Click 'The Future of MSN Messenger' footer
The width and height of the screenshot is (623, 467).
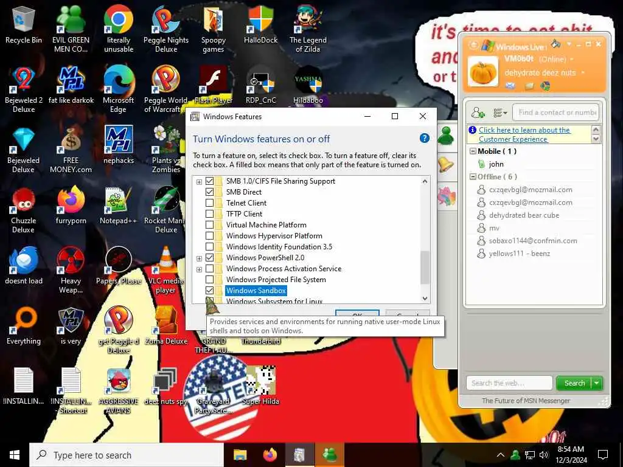click(526, 401)
